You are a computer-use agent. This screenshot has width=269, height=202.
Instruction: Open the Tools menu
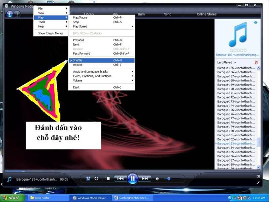(51, 22)
